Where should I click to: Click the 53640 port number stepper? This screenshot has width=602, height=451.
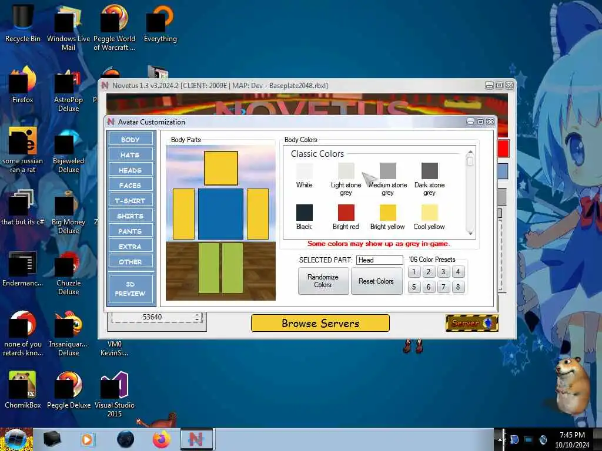(x=197, y=317)
